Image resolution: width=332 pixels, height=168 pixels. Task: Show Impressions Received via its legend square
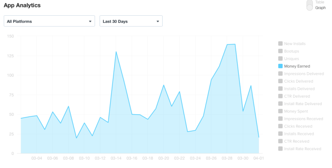point(281,119)
